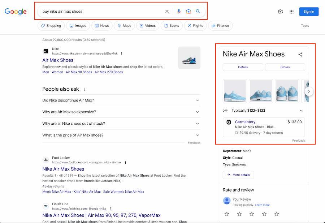Click the Sign in button

click(x=309, y=12)
